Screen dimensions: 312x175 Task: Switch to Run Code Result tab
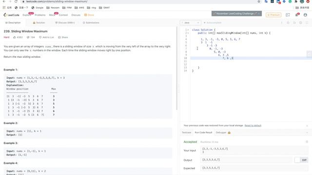[203, 133]
